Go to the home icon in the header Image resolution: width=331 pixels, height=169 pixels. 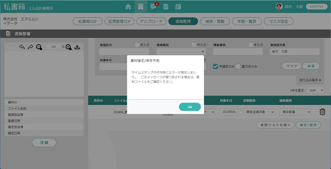click(128, 7)
